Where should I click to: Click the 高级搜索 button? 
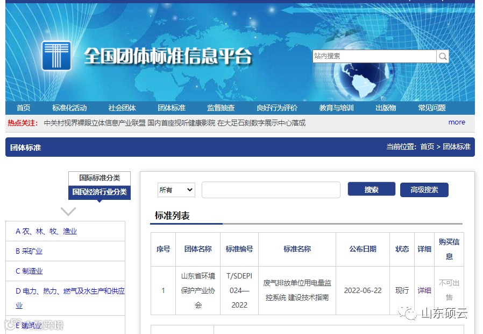click(x=424, y=190)
